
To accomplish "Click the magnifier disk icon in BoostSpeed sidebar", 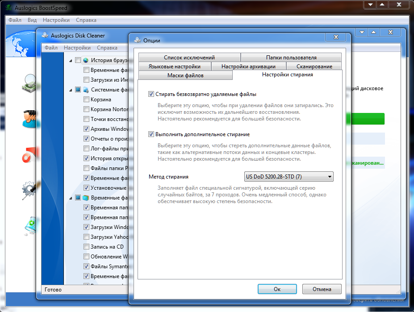I will (x=30, y=83).
